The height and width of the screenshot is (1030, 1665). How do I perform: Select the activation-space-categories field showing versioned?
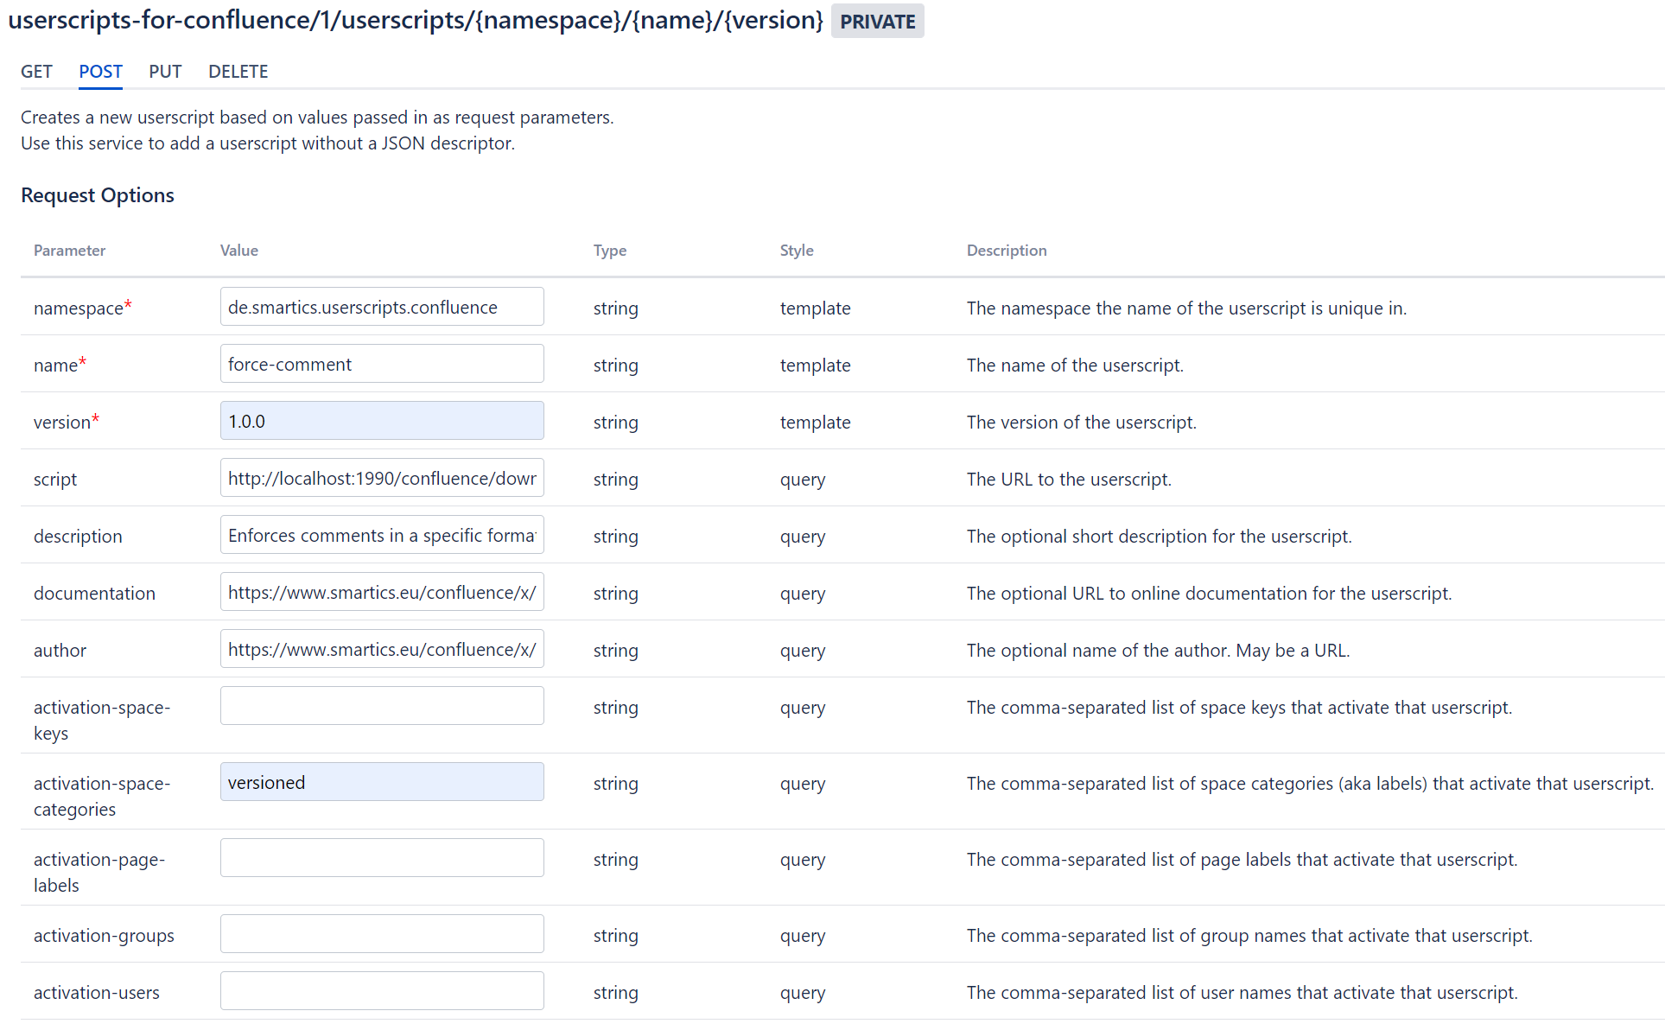381,781
